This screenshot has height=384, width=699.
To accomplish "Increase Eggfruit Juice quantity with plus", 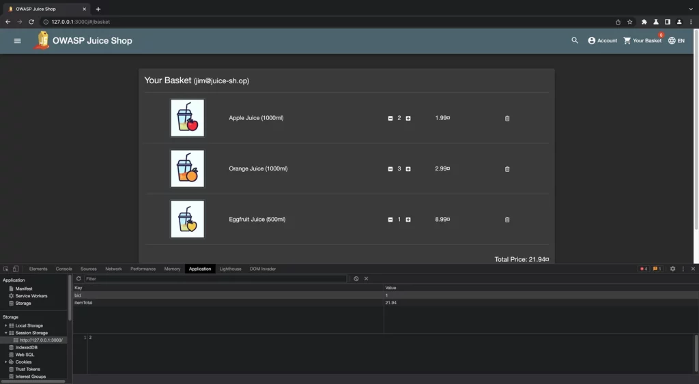I will (x=408, y=220).
